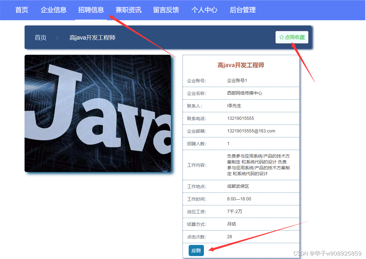Image resolution: width=366 pixels, height=259 pixels.
Task: Go to the 企业信息 menu item
Action: point(54,10)
